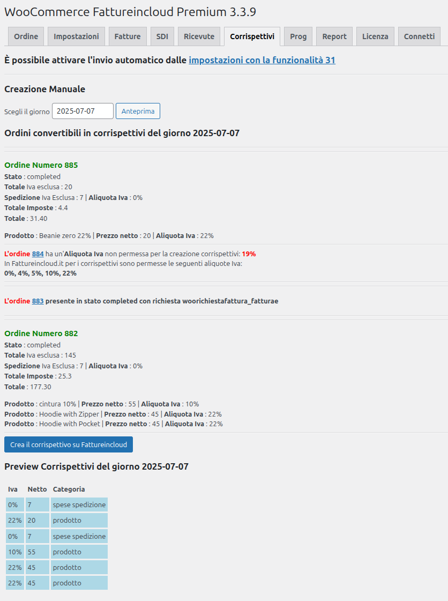Click the 10% cell in preview table
448x601 pixels.
[x=15, y=552]
